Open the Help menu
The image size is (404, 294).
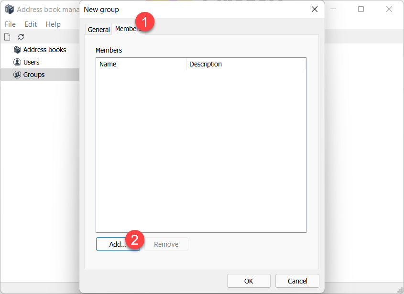[x=53, y=24]
